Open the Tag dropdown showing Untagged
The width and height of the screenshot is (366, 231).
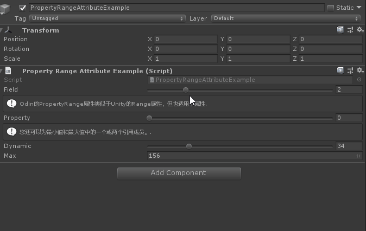tap(108, 18)
